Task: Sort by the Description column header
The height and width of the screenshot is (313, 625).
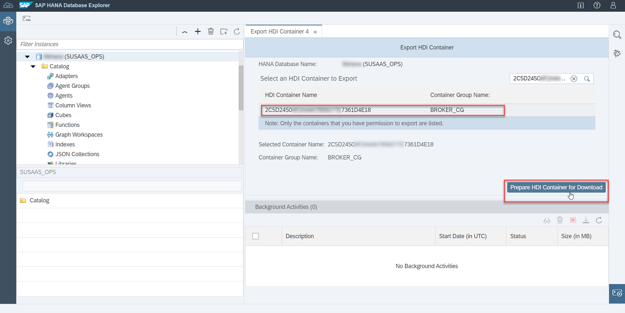Action: pos(358,236)
